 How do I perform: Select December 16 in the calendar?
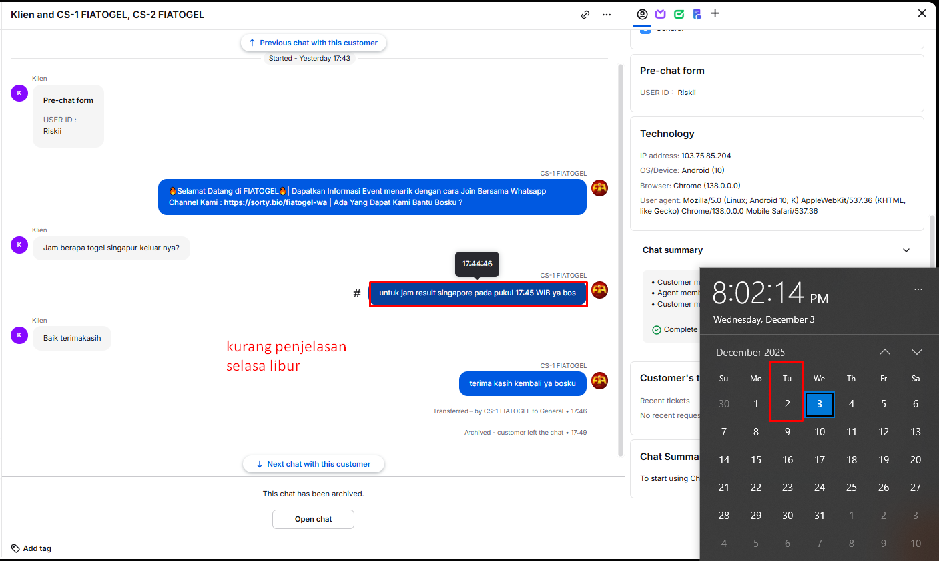coord(788,460)
